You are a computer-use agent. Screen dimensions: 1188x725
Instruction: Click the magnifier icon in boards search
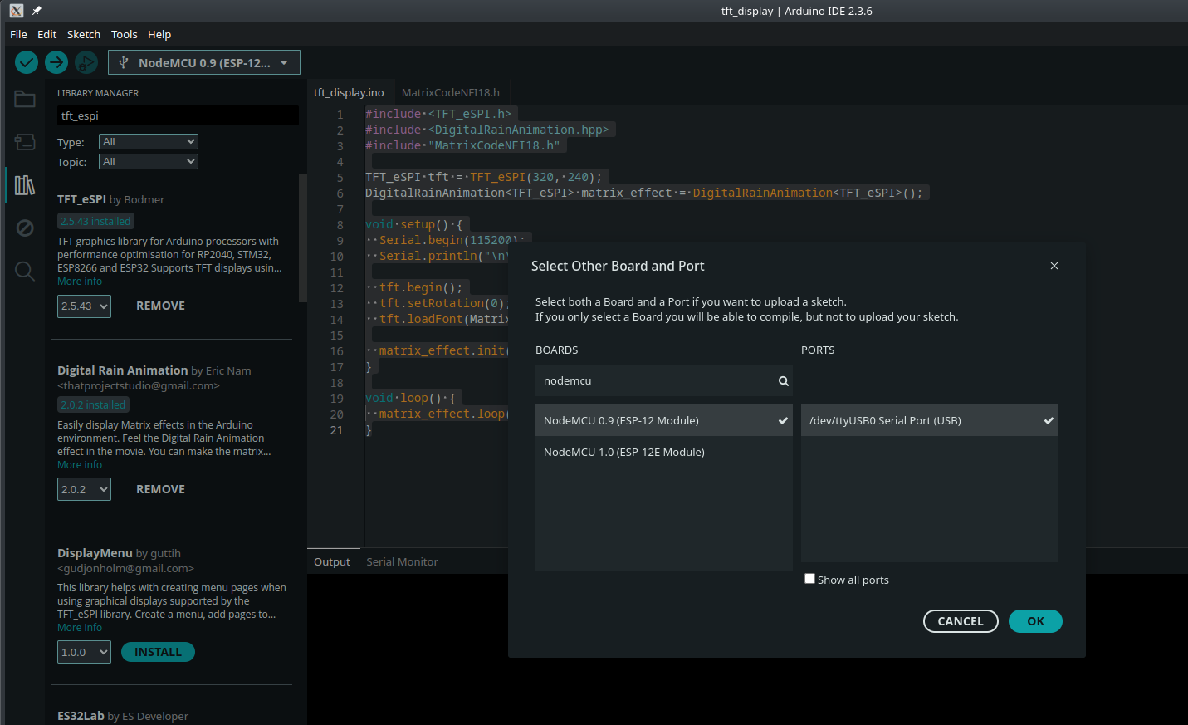pyautogui.click(x=783, y=381)
